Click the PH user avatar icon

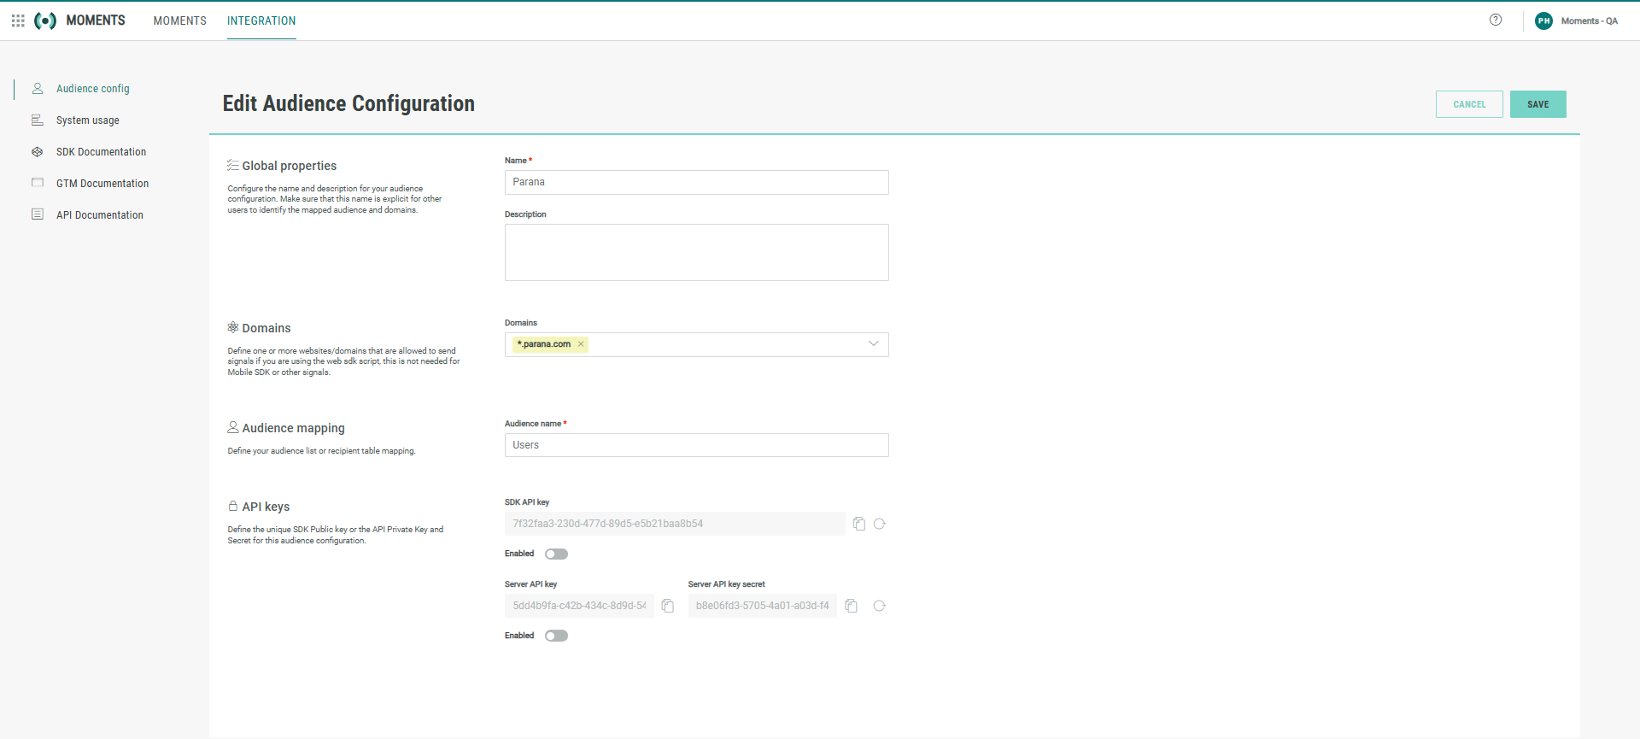(x=1543, y=21)
